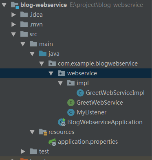Click the webservice package icon

coord(62,73)
